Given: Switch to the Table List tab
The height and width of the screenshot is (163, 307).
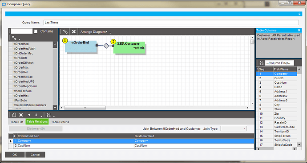Looking at the screenshot, I should coord(16,122).
